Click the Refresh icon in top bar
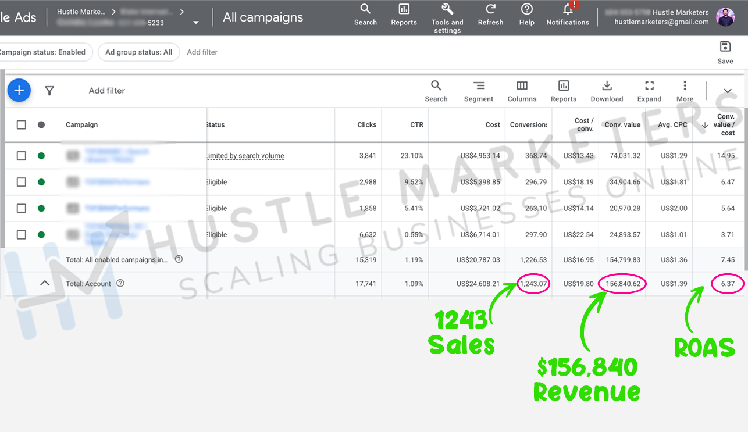The height and width of the screenshot is (432, 748). pos(490,10)
